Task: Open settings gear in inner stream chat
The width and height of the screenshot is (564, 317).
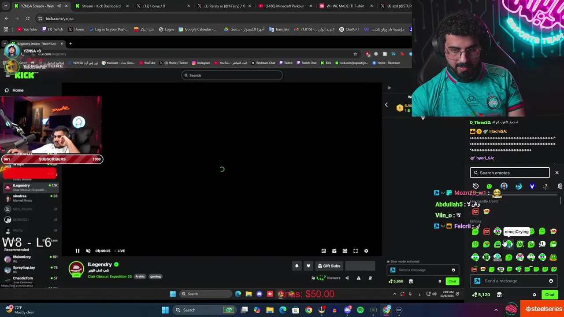Action: pos(440,281)
